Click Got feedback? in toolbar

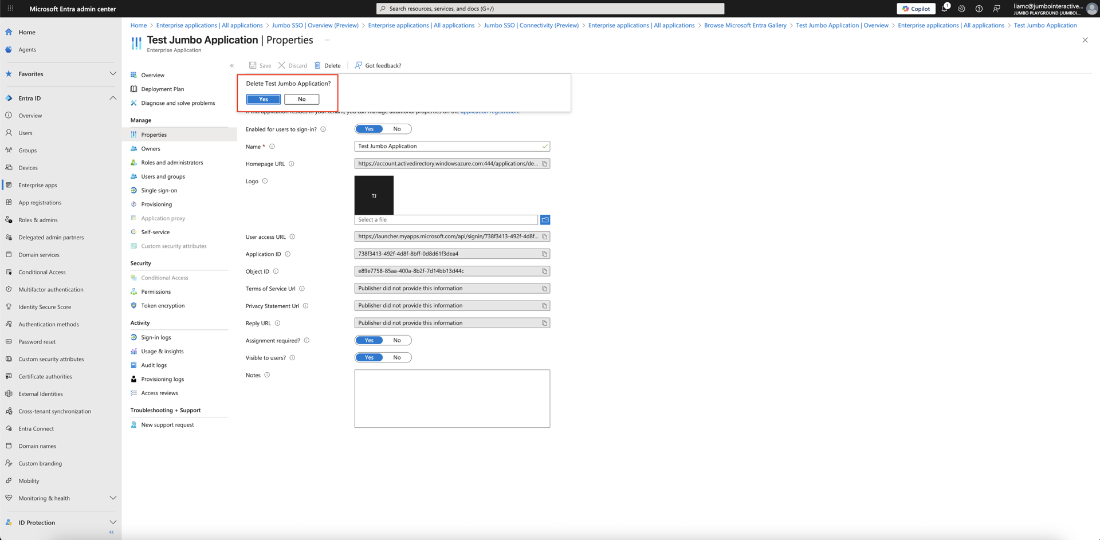[x=378, y=65]
